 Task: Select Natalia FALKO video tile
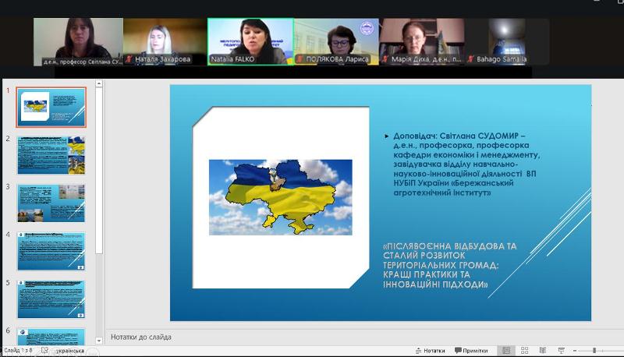(x=250, y=41)
